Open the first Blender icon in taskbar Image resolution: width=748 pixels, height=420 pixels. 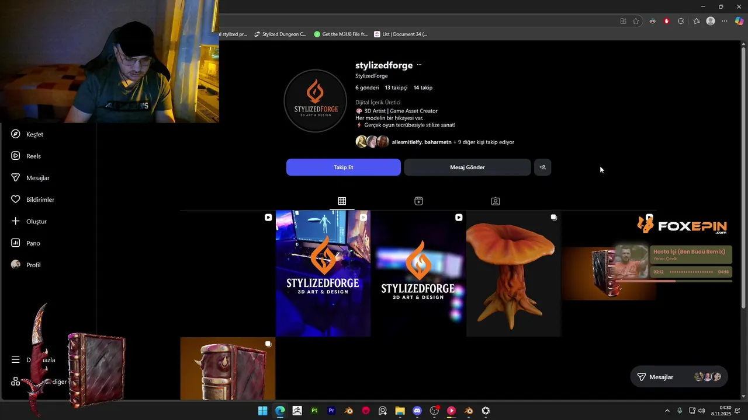coord(349,411)
